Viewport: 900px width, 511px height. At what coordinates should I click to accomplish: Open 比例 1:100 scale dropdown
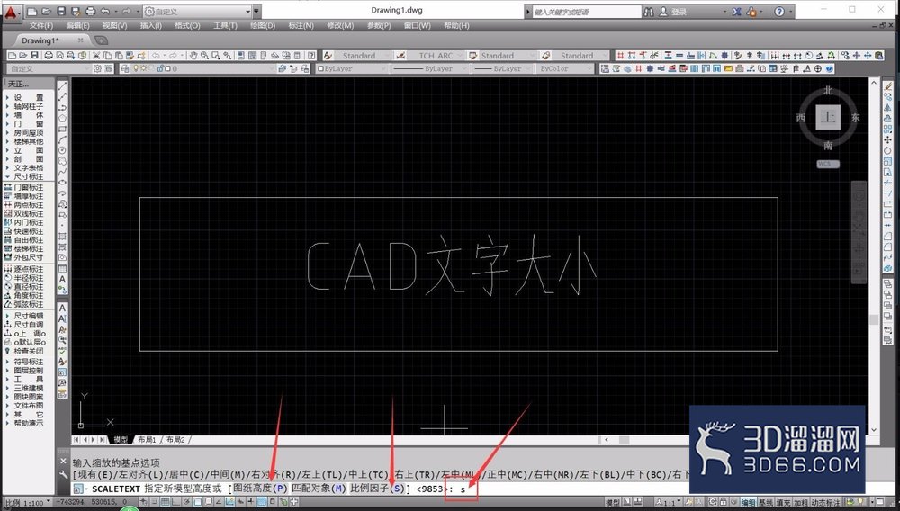(27, 503)
